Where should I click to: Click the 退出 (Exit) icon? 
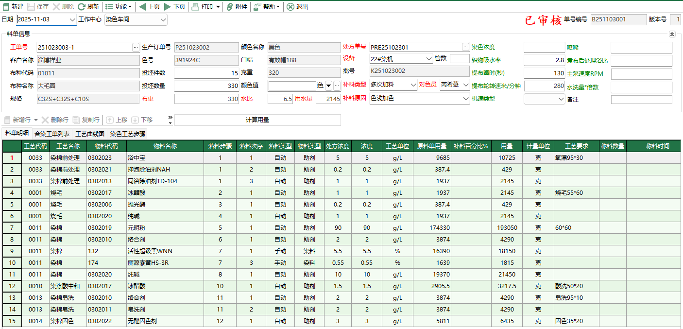point(290,7)
